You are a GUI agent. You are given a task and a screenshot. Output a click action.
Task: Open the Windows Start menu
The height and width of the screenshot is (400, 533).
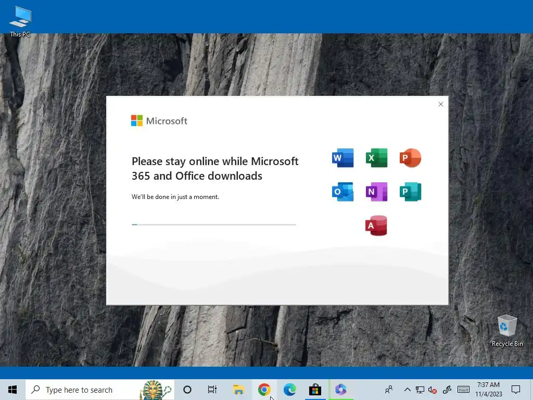[12, 390]
